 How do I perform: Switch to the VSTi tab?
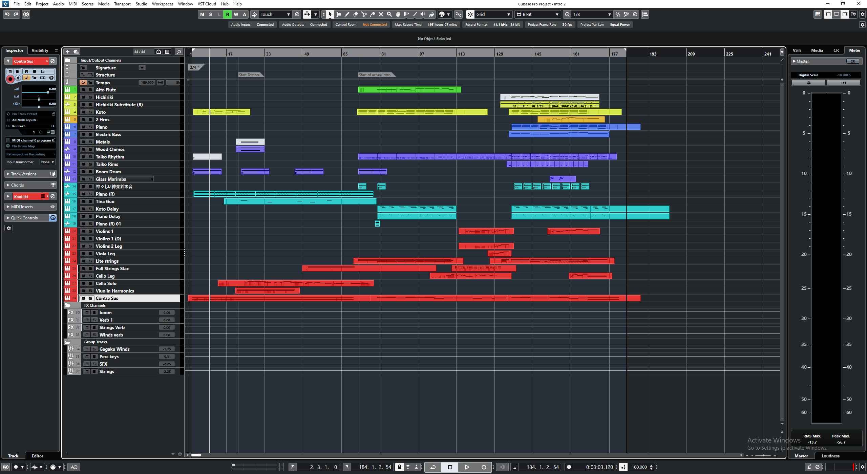click(797, 50)
